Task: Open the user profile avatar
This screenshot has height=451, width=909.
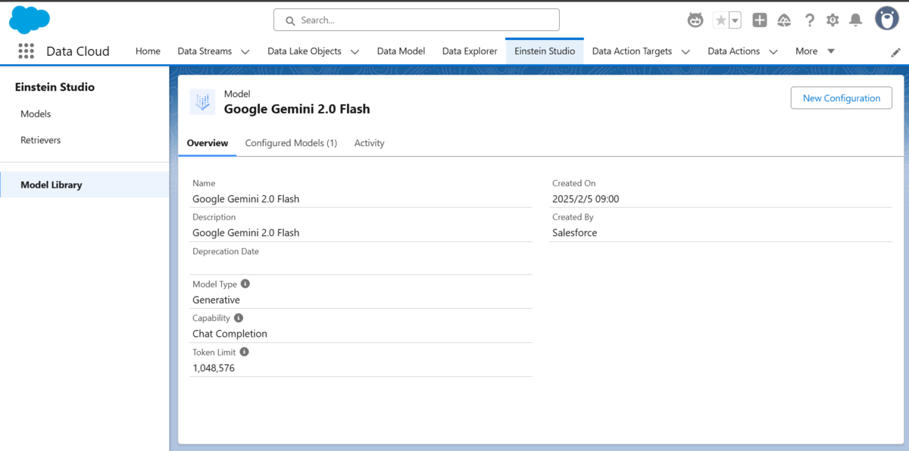Action: (x=887, y=19)
